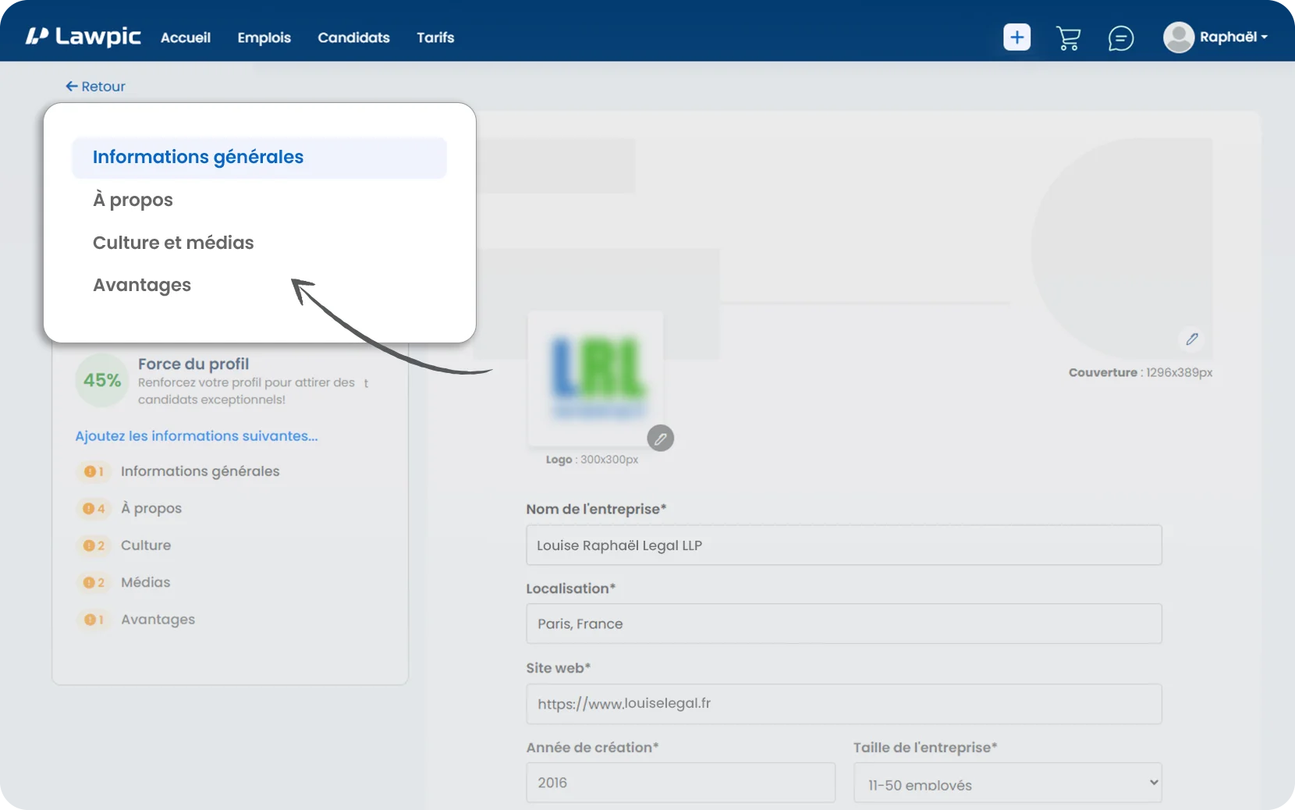Click the Site web input field

pyautogui.click(x=844, y=704)
